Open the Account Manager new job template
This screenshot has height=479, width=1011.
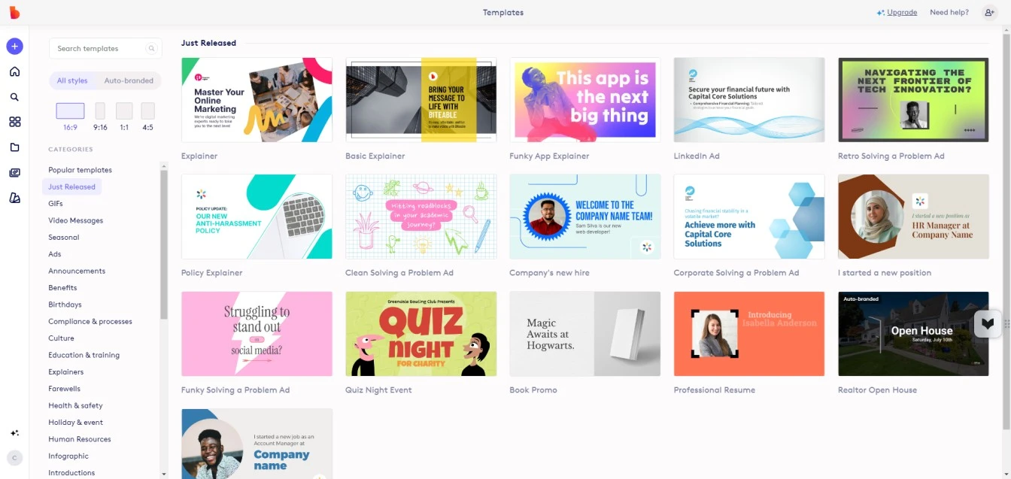tap(257, 444)
